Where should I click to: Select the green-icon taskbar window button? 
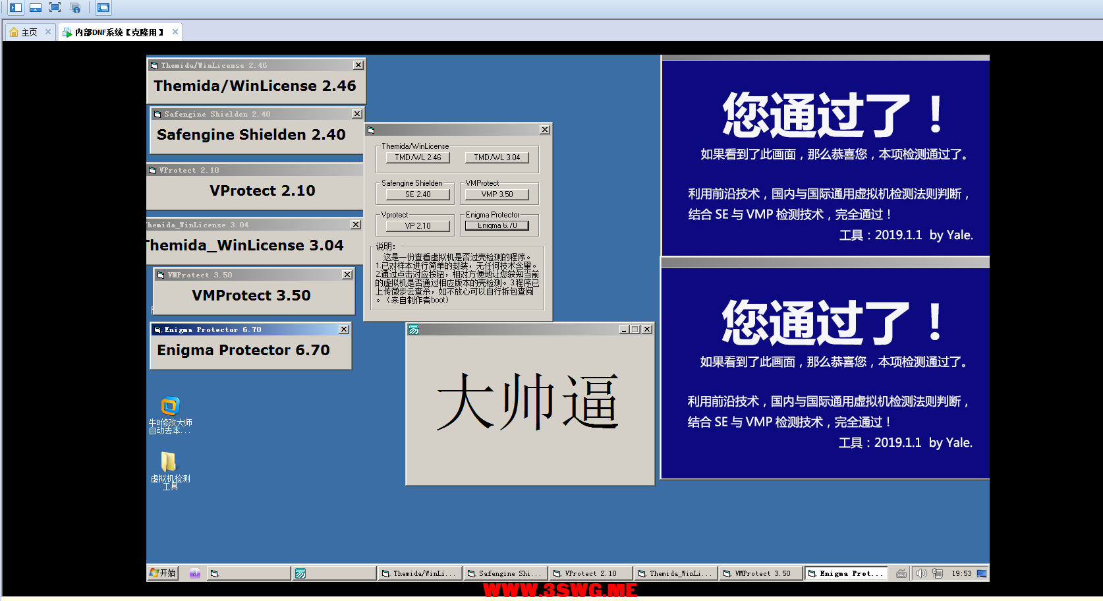(334, 573)
